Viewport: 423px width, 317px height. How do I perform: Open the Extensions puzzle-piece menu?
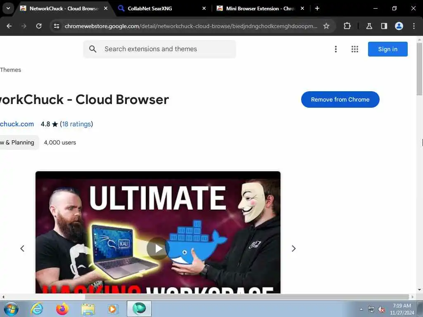[347, 26]
